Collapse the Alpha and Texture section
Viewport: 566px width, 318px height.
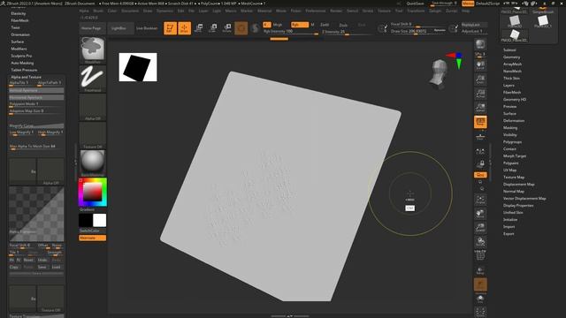pos(26,77)
